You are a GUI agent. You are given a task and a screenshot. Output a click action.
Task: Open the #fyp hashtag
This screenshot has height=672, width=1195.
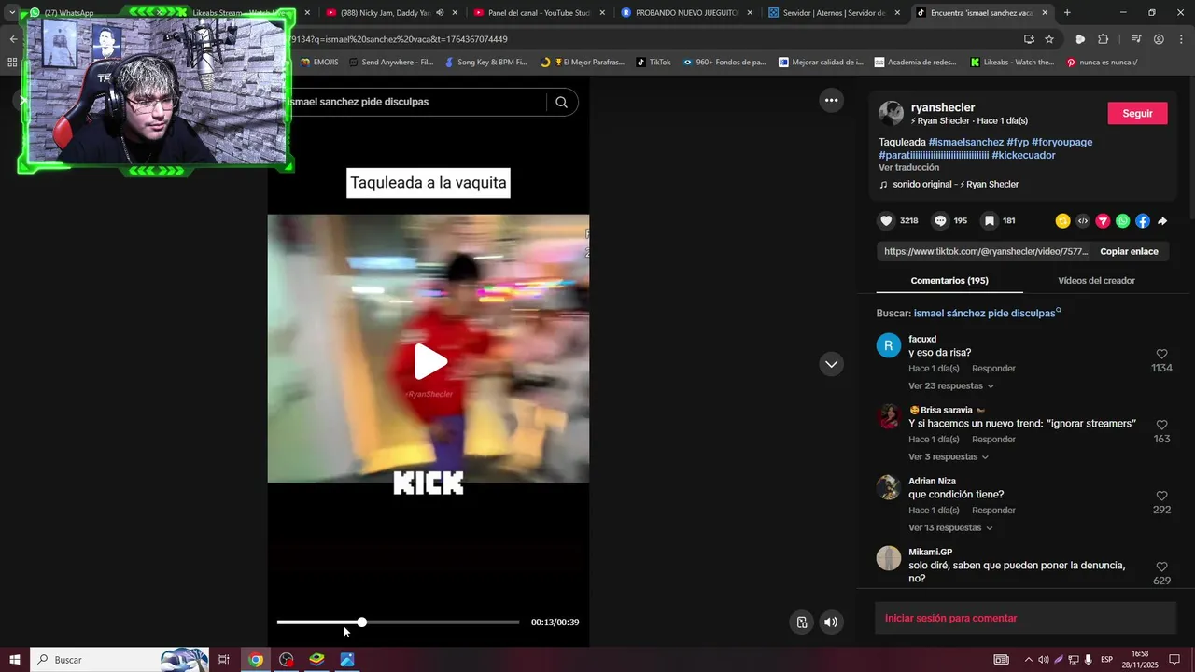(1018, 142)
